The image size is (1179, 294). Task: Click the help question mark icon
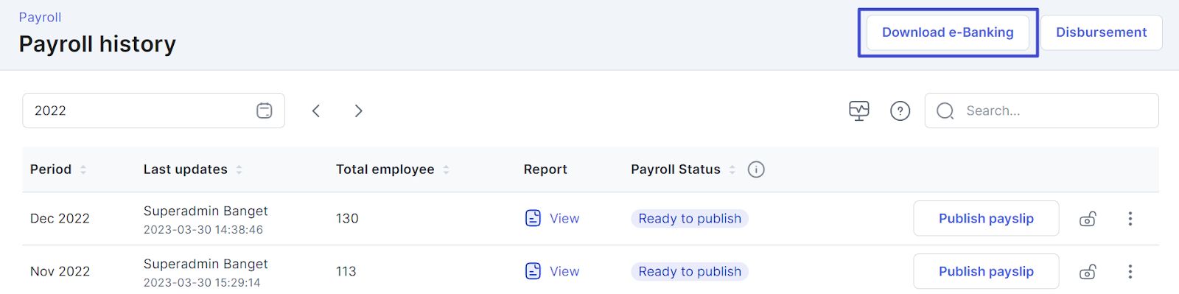(x=900, y=111)
